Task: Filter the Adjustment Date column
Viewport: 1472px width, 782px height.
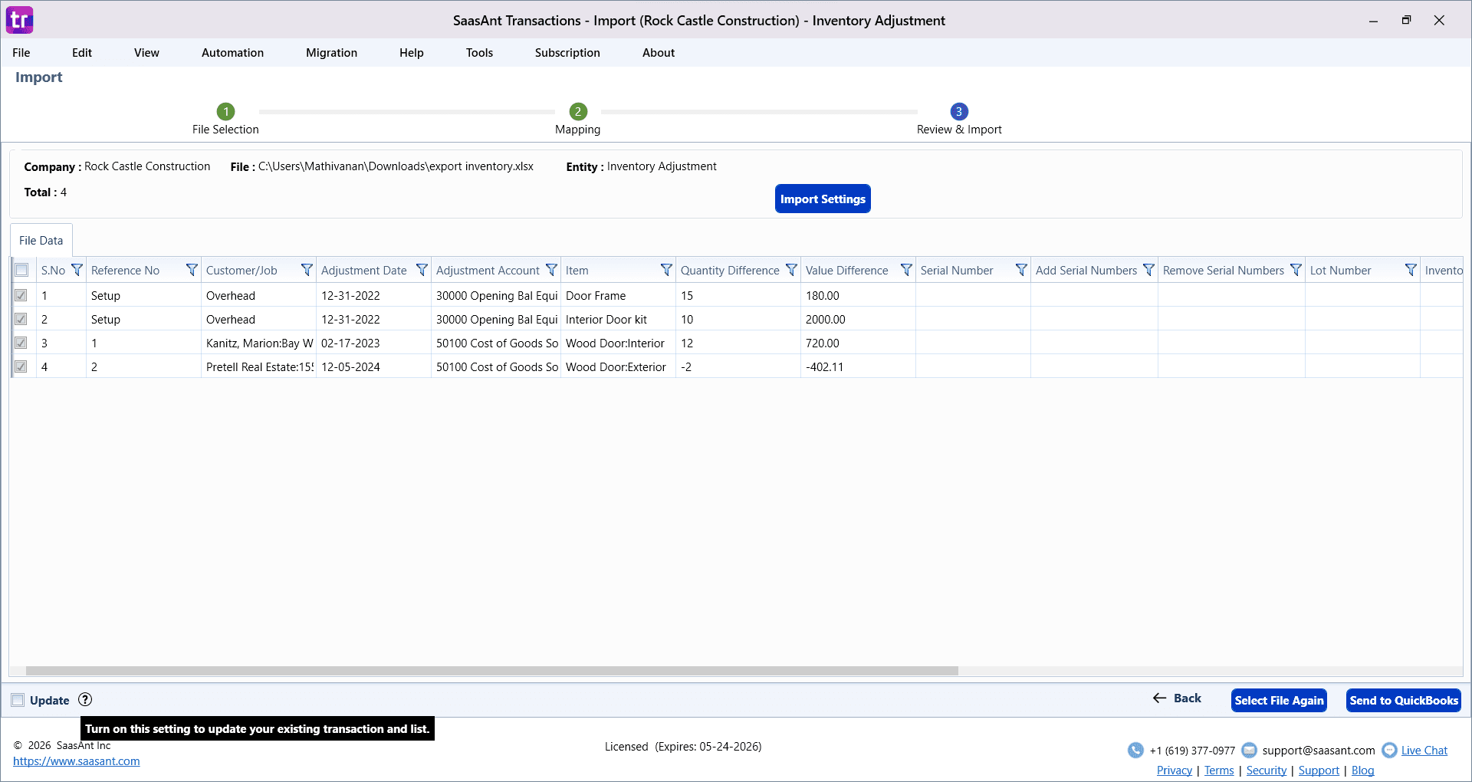Action: point(422,270)
